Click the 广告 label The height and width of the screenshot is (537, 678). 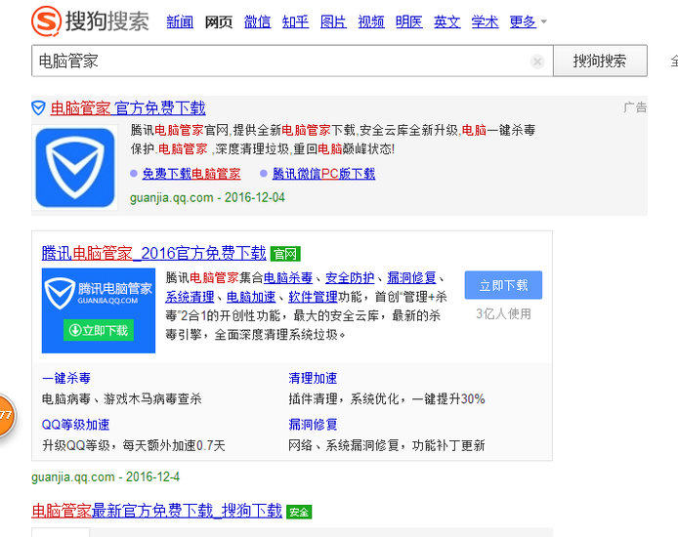click(x=635, y=107)
